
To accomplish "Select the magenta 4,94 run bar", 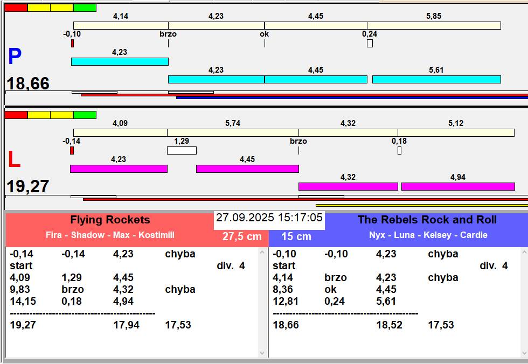I will point(458,186).
